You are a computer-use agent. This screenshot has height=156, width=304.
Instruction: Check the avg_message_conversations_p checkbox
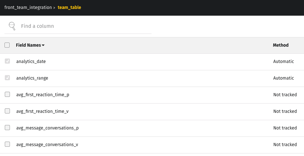[x=7, y=128]
